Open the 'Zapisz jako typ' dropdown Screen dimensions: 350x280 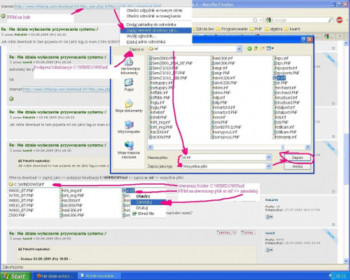click(269, 166)
